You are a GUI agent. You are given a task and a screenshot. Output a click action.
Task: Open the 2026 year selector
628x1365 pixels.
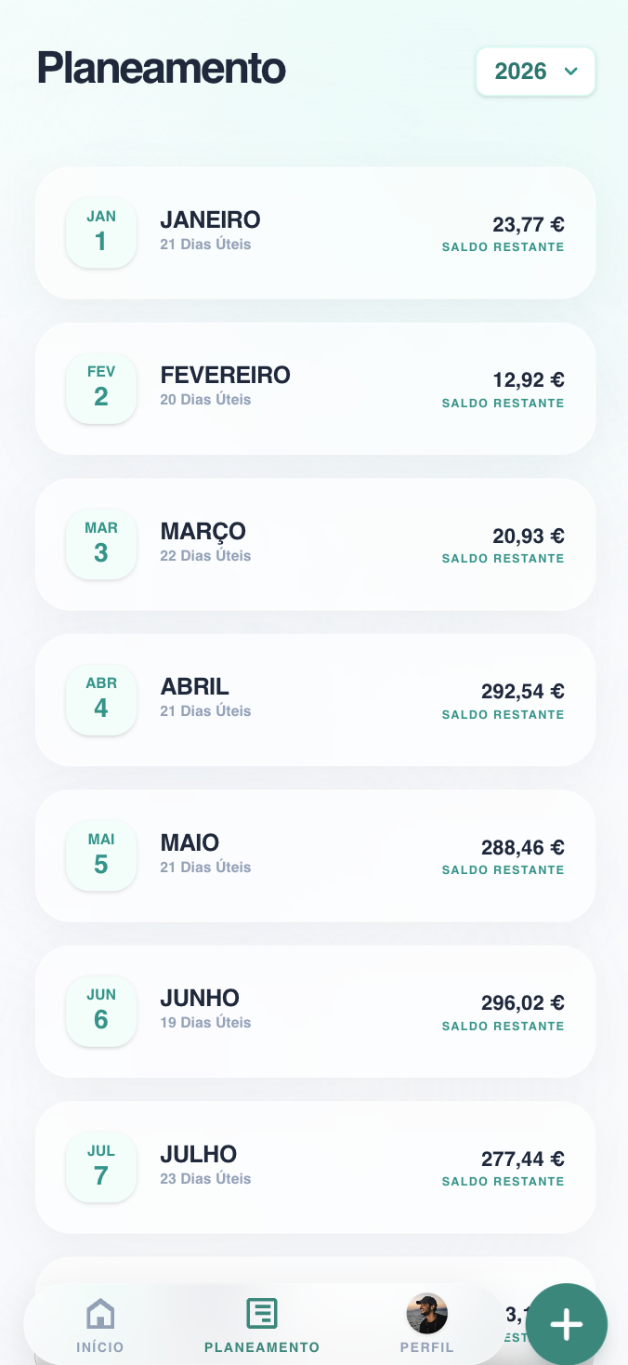pos(535,71)
